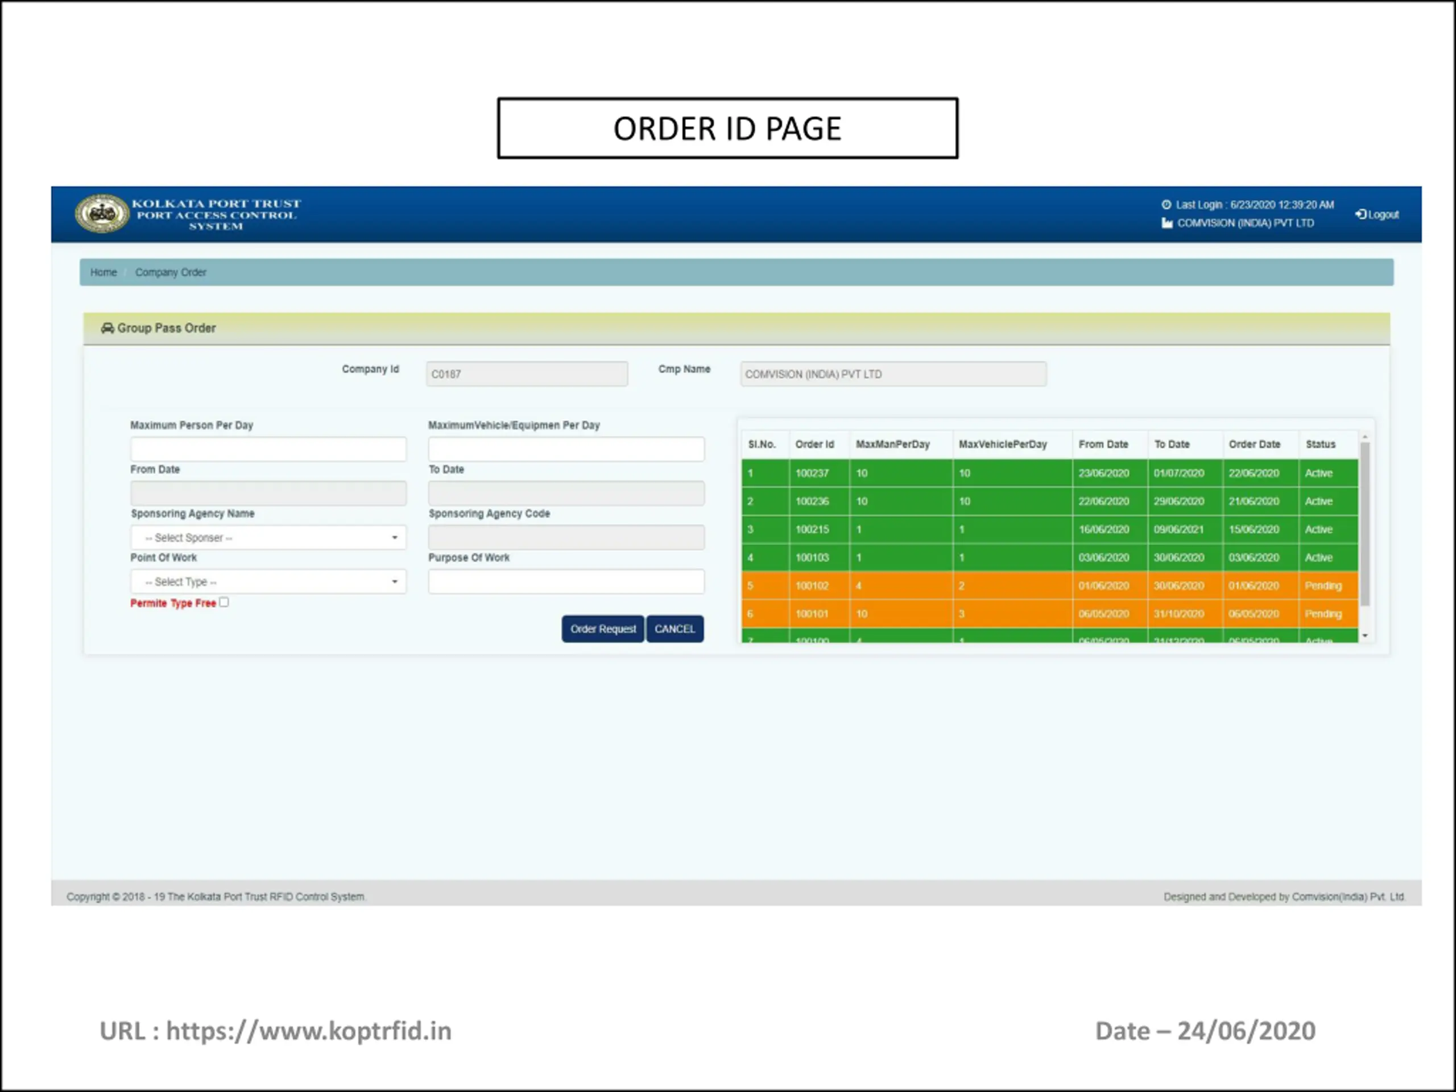Screen dimensions: 1456x1092
Task: Click the Kolkata Port Trust logo emblem
Action: point(102,213)
